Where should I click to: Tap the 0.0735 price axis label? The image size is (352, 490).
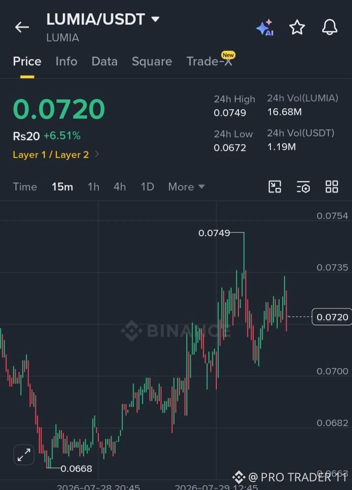pyautogui.click(x=332, y=268)
